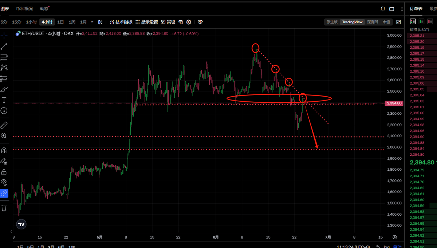This screenshot has width=437, height=248.
Task: Click bid price 2,394.62 in order book
Action: click(x=417, y=188)
